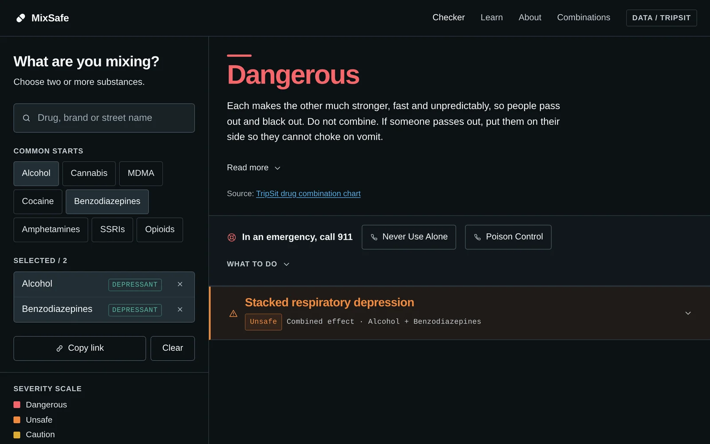Click the DATA / TRIPSIT button

[661, 18]
